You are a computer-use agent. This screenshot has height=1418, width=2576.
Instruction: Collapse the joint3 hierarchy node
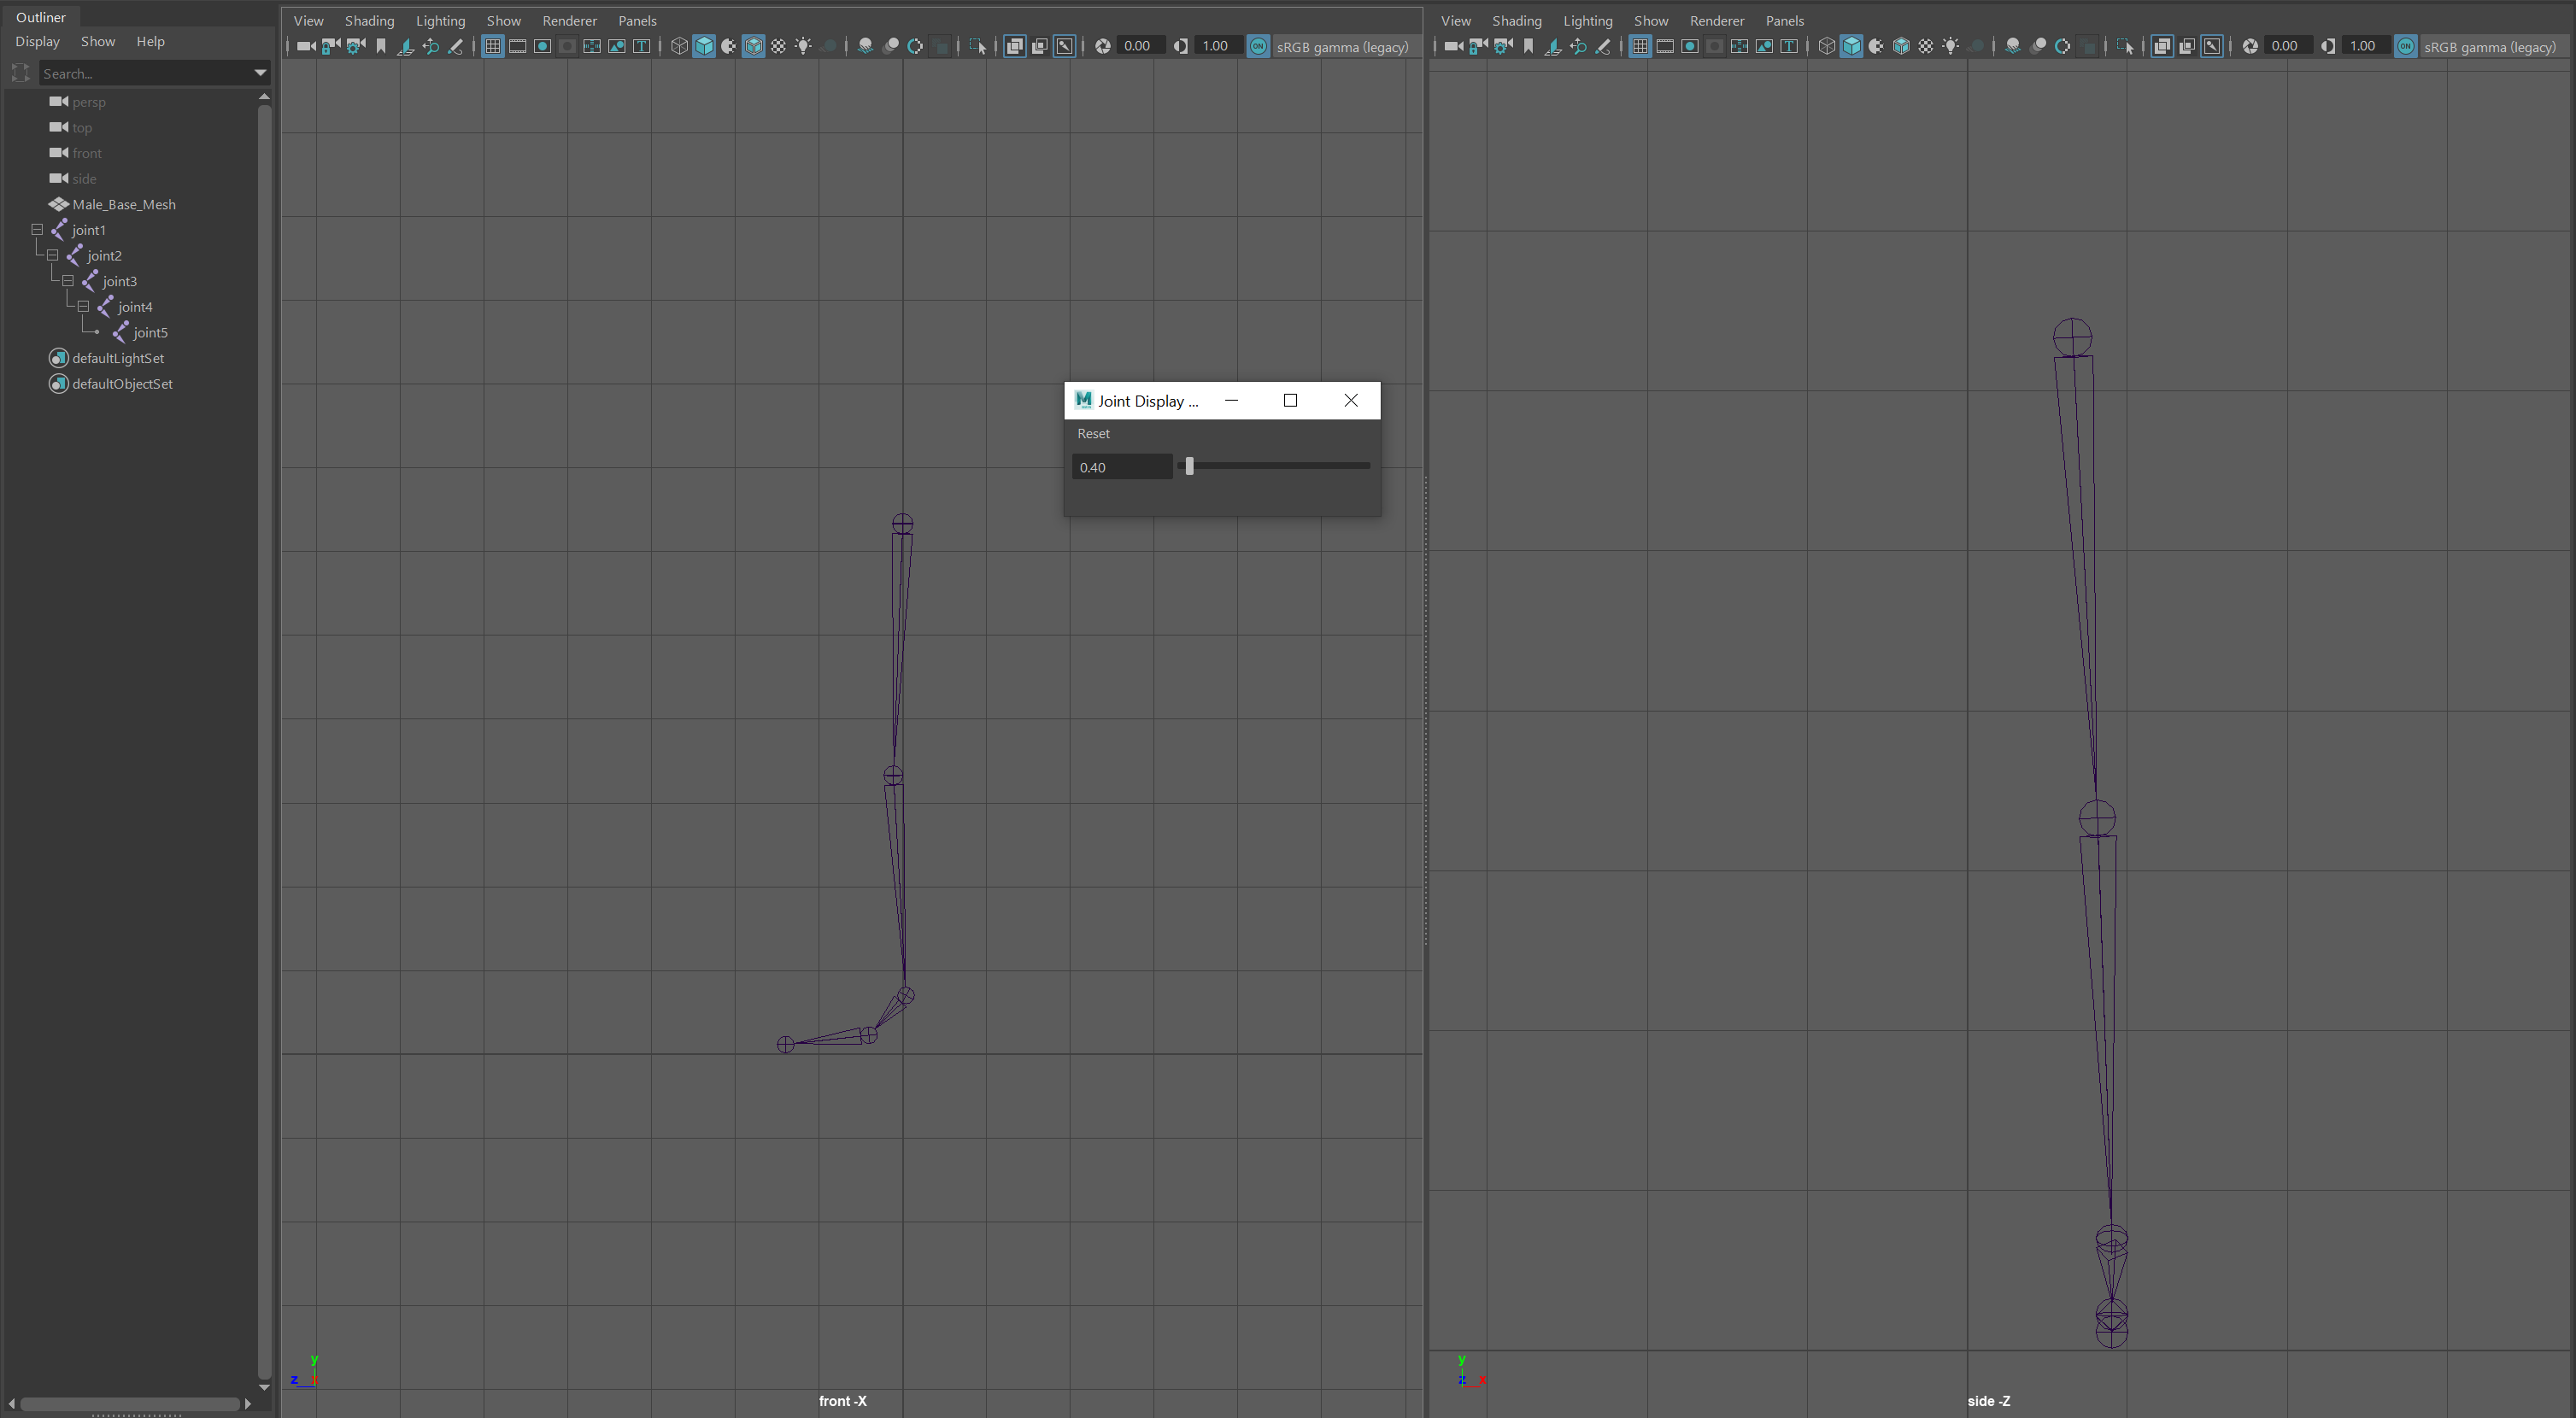pyautogui.click(x=68, y=281)
